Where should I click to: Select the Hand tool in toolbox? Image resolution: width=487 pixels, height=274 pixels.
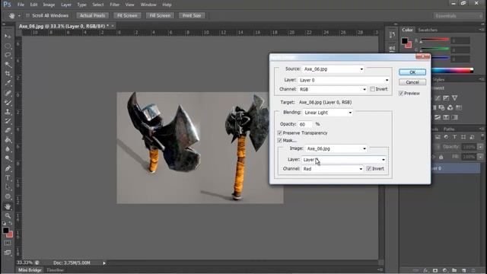point(8,206)
